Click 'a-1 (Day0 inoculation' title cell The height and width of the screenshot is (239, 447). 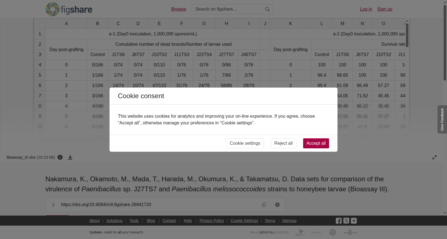(153, 34)
